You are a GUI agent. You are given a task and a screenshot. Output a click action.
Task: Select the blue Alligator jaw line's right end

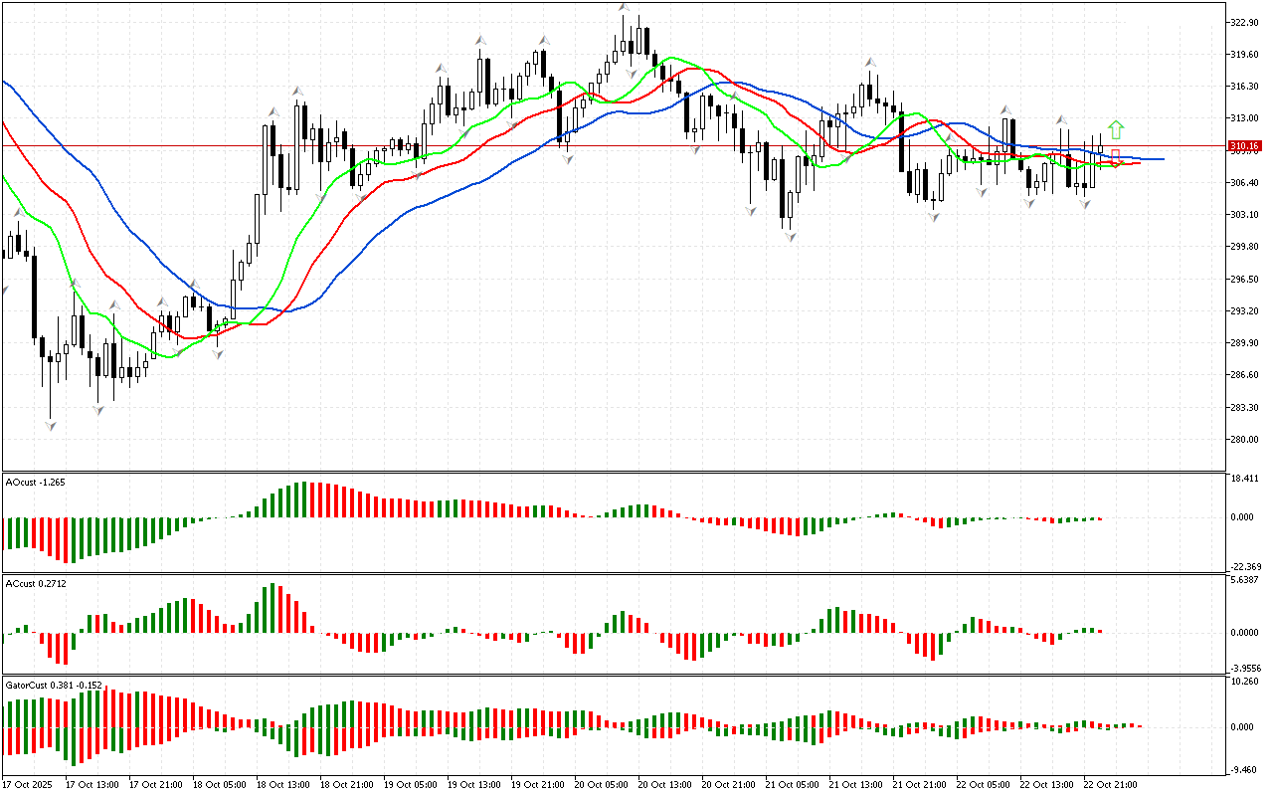[x=1162, y=159]
